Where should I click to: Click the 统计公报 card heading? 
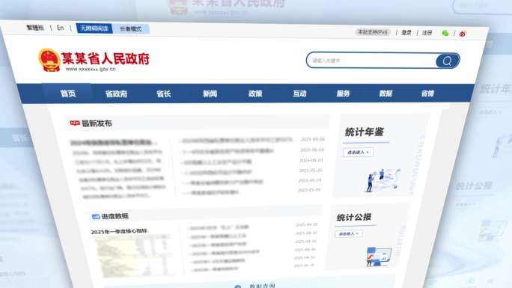353,217
